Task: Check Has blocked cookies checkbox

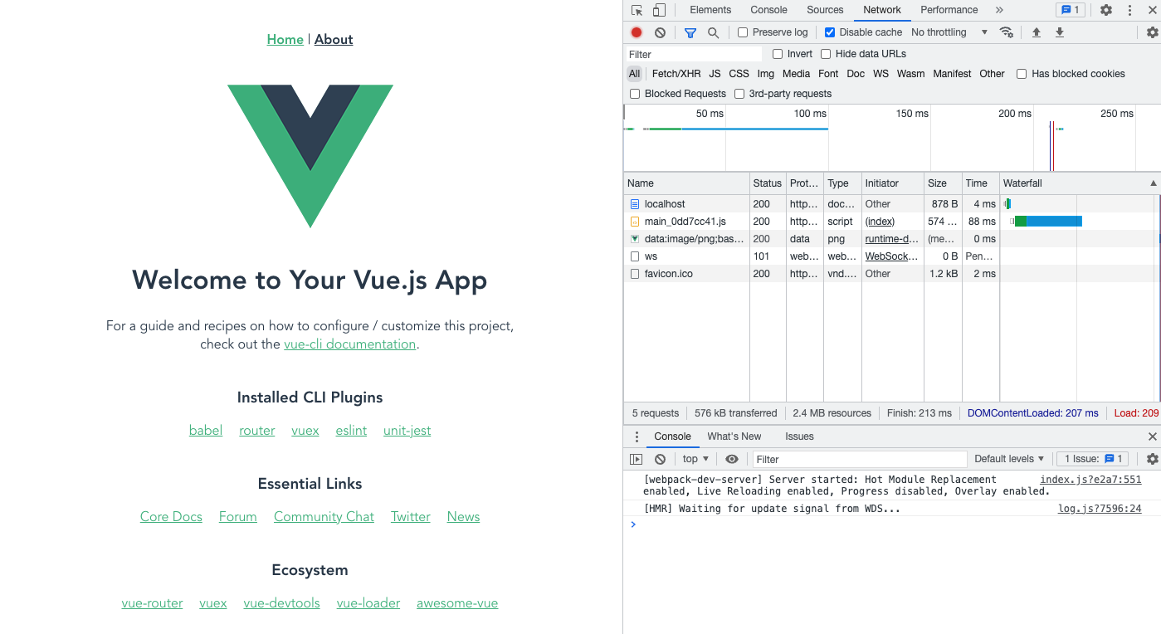Action: coord(1022,74)
